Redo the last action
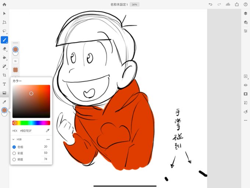This screenshot has height=188, width=250. pyautogui.click(x=219, y=4)
